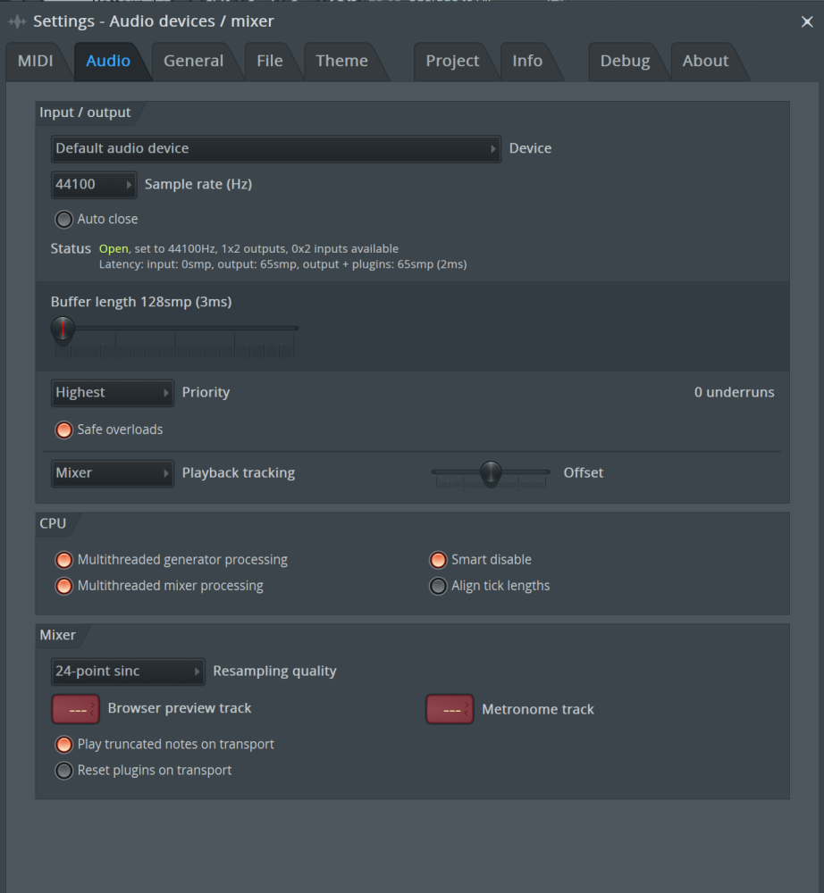Open the 44100 sample rate dropdown
Image resolution: width=824 pixels, height=893 pixels.
(94, 185)
